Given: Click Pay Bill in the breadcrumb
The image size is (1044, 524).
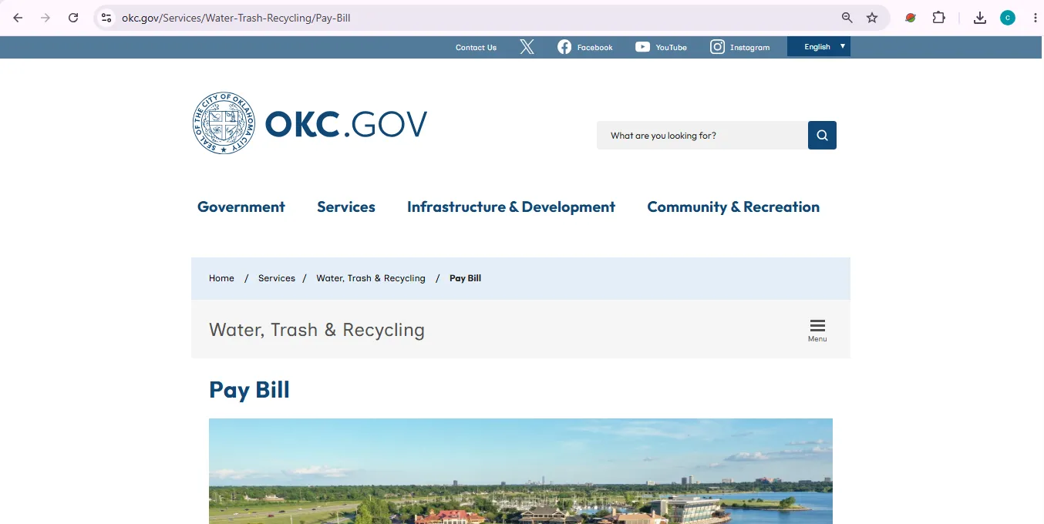Looking at the screenshot, I should 465,278.
